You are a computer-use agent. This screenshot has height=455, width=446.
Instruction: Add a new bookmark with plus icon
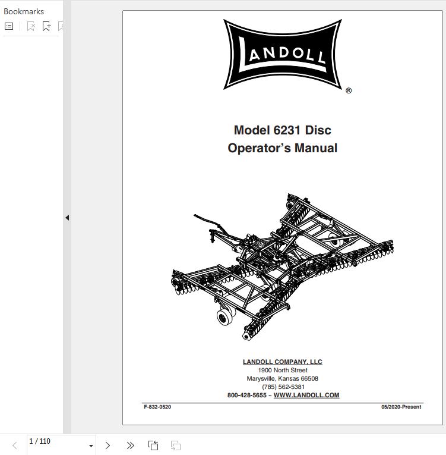coord(47,26)
